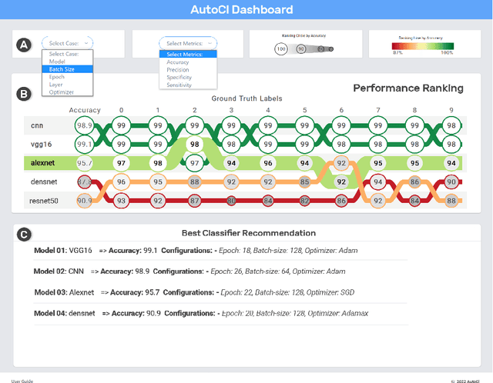Click ground truth label 0 header

[122, 110]
